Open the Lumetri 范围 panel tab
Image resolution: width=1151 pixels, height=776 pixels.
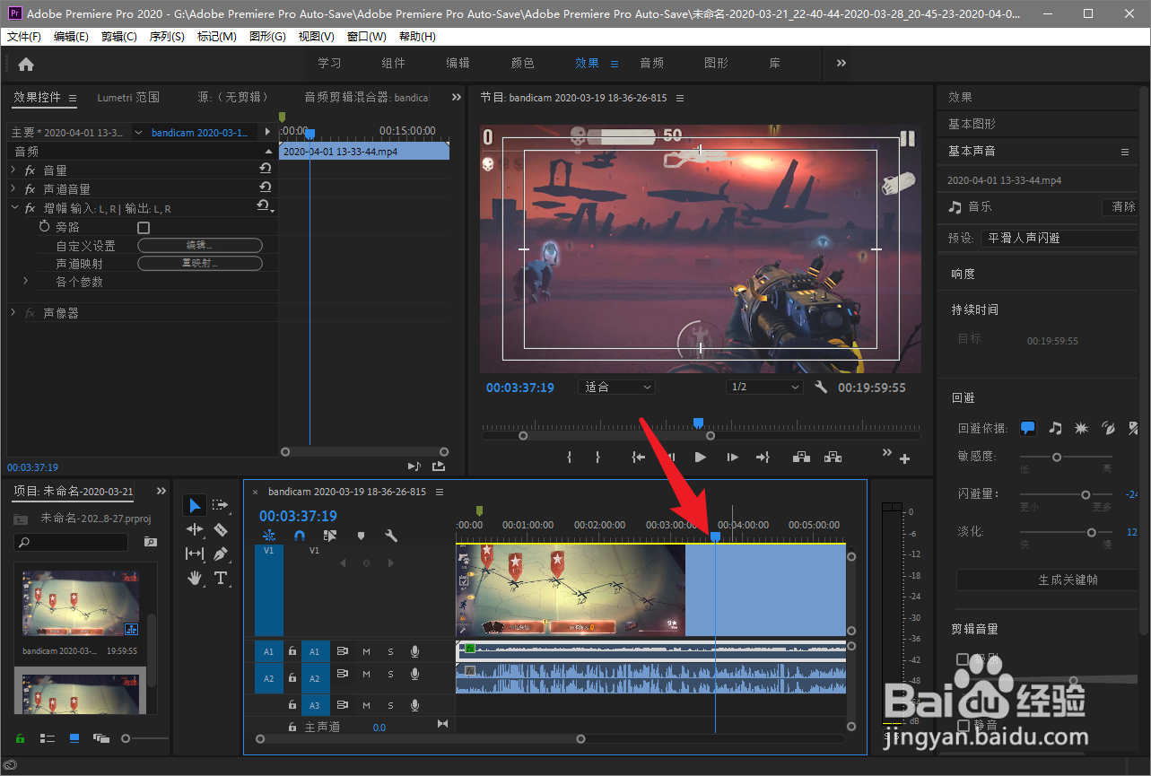coord(128,97)
